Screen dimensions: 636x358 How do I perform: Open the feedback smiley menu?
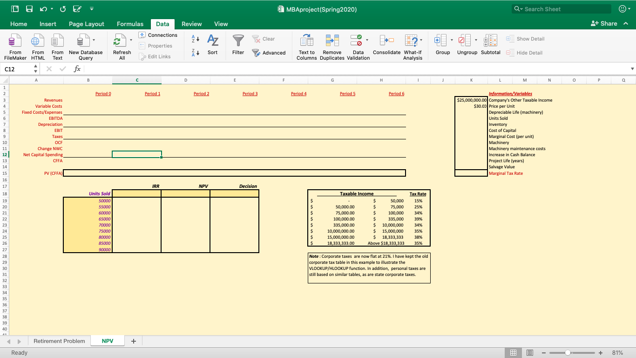pyautogui.click(x=623, y=9)
